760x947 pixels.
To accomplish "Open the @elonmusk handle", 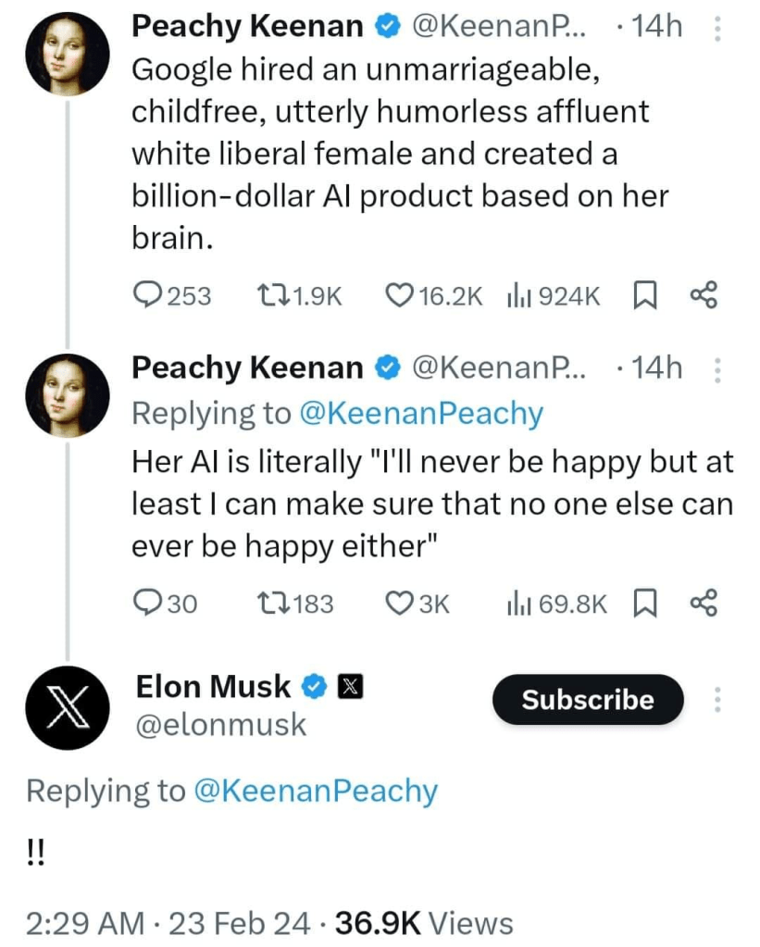I will 221,725.
